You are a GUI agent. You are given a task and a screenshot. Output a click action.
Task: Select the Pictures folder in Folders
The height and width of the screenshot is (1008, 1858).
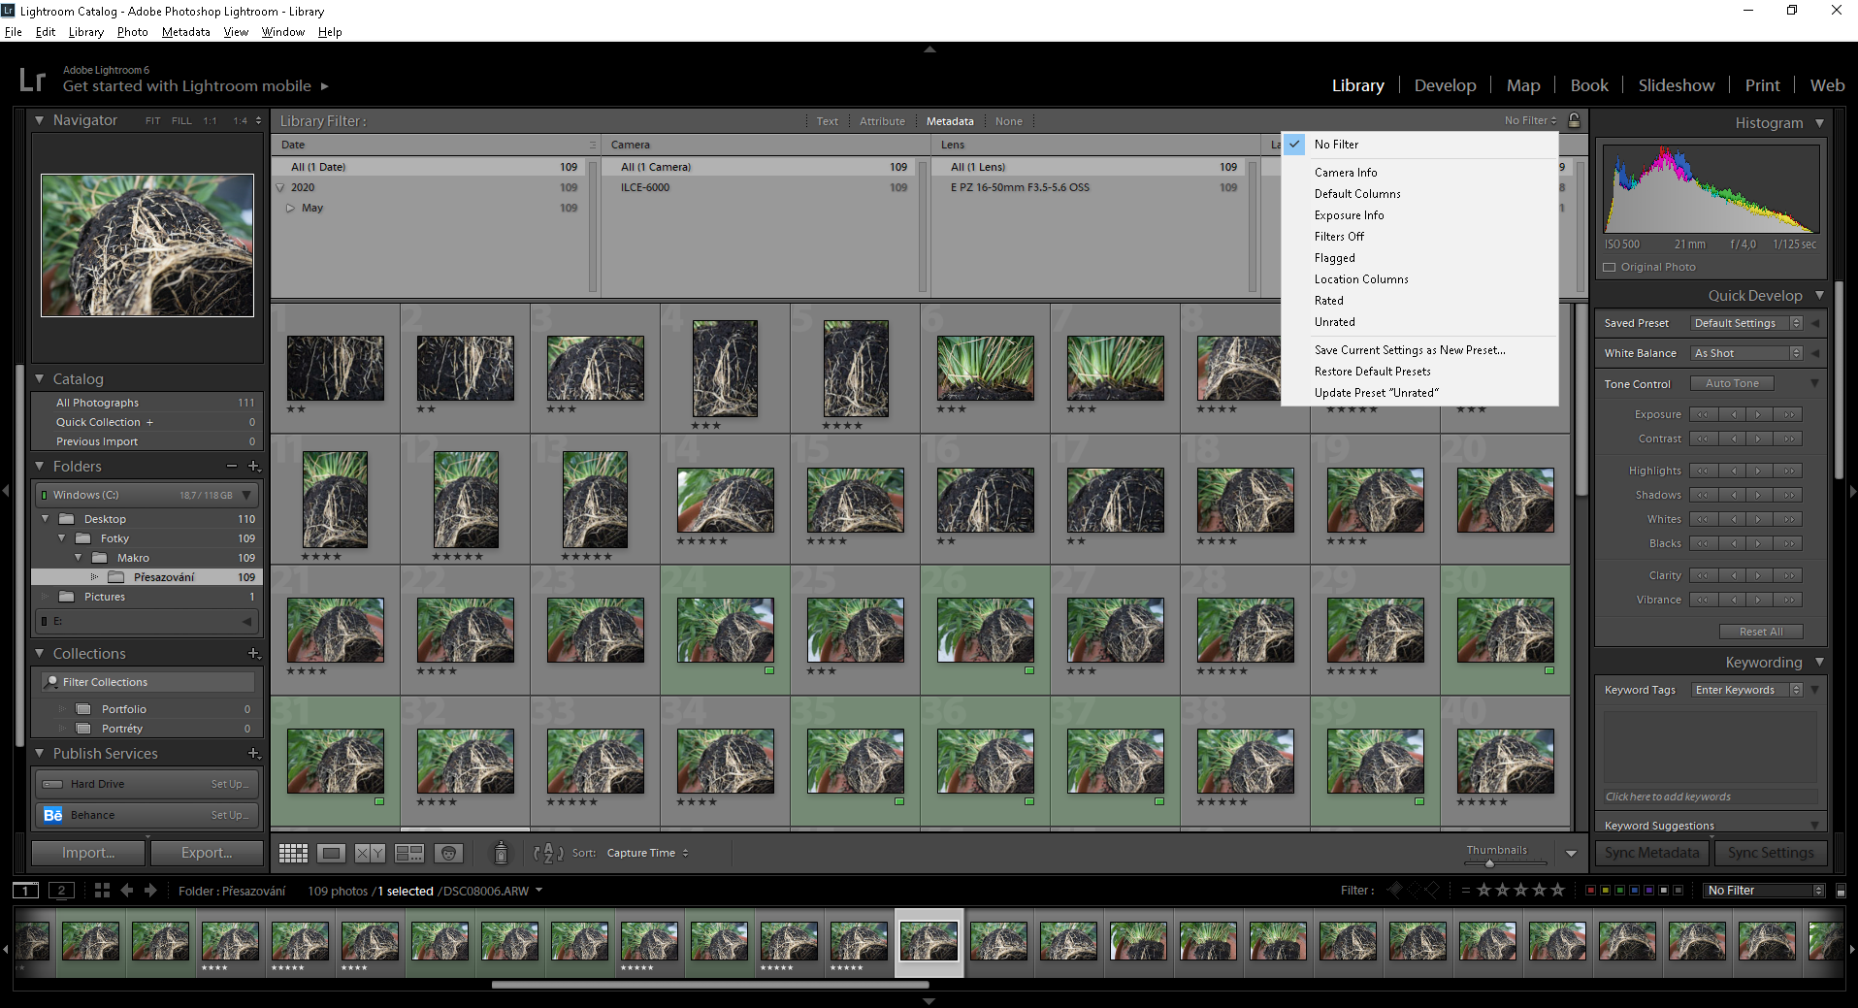pos(105,597)
